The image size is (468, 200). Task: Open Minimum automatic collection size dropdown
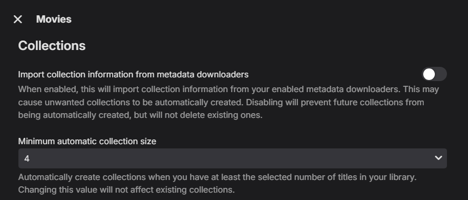233,158
